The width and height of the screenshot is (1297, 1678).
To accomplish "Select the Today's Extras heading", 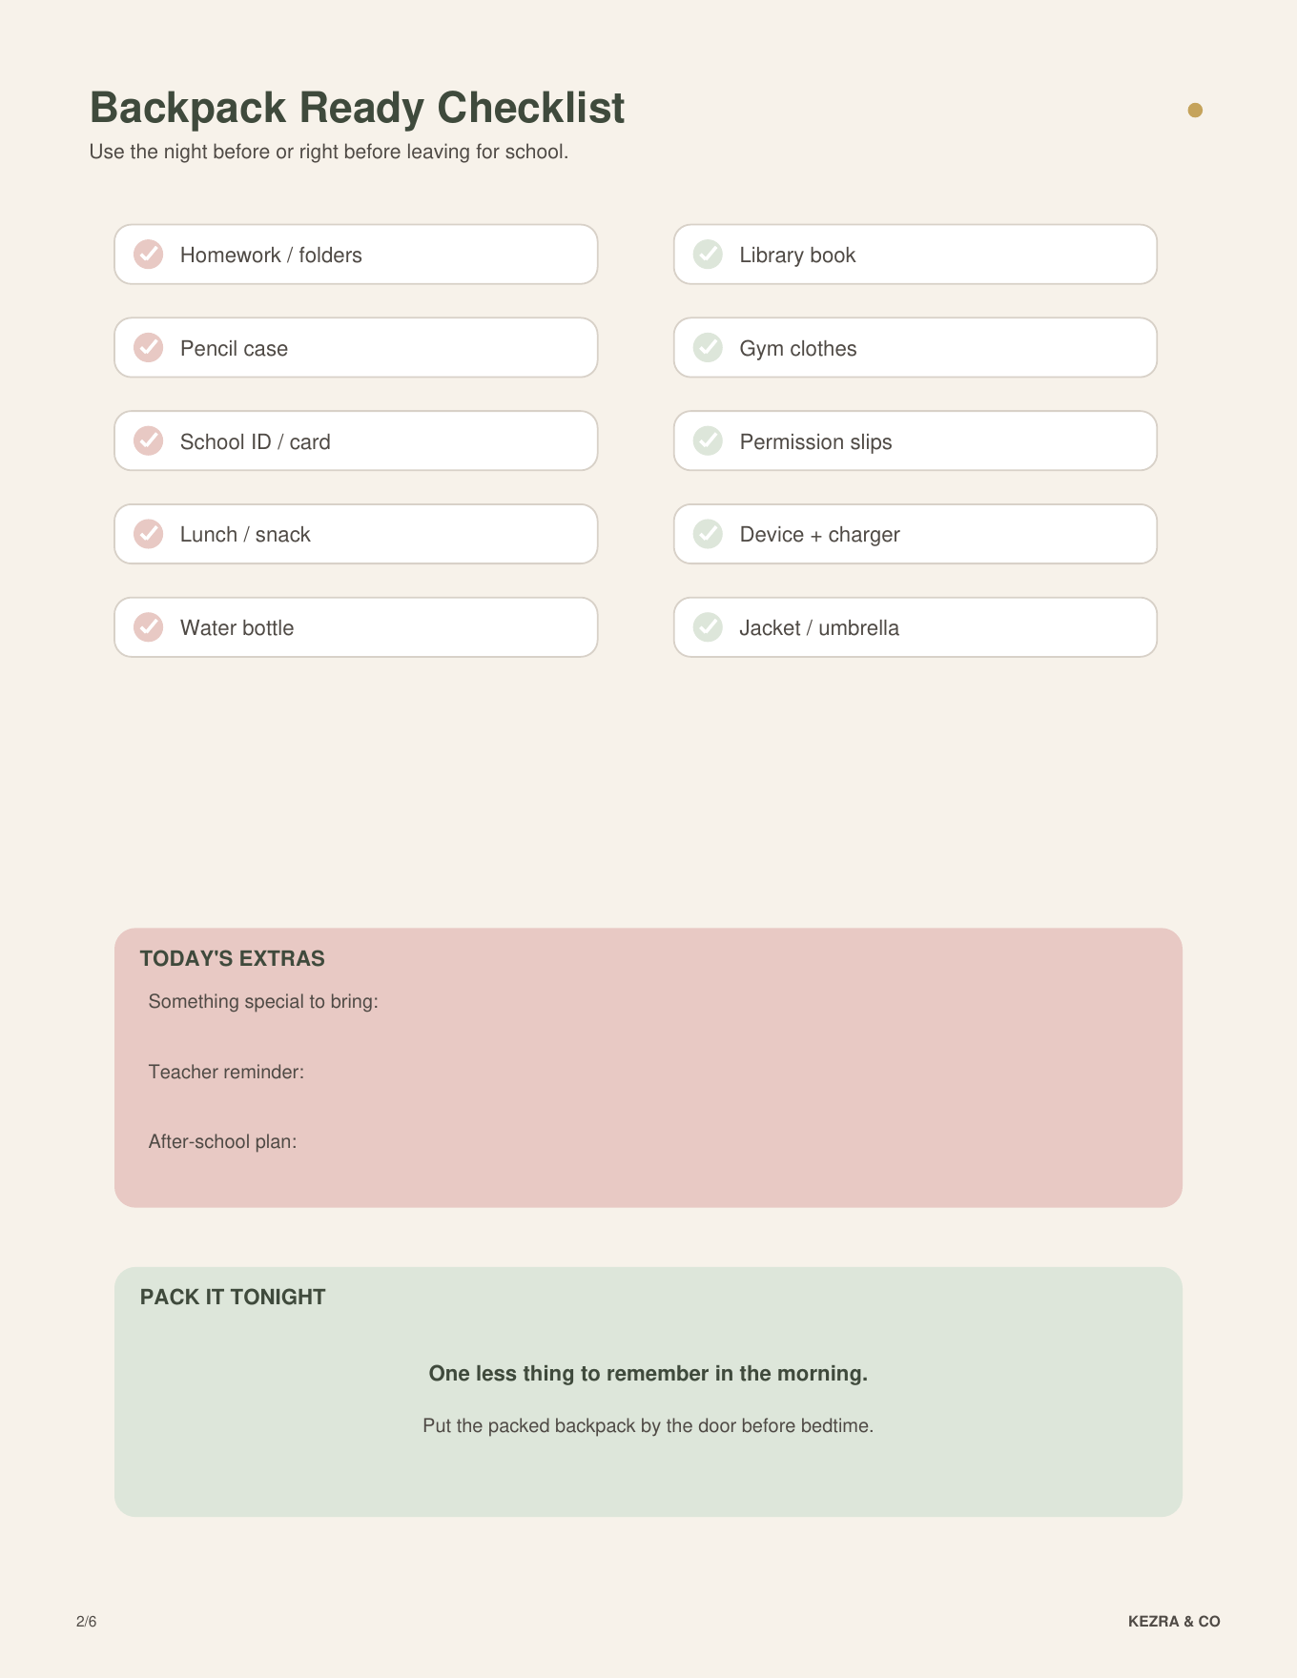I will pos(233,959).
